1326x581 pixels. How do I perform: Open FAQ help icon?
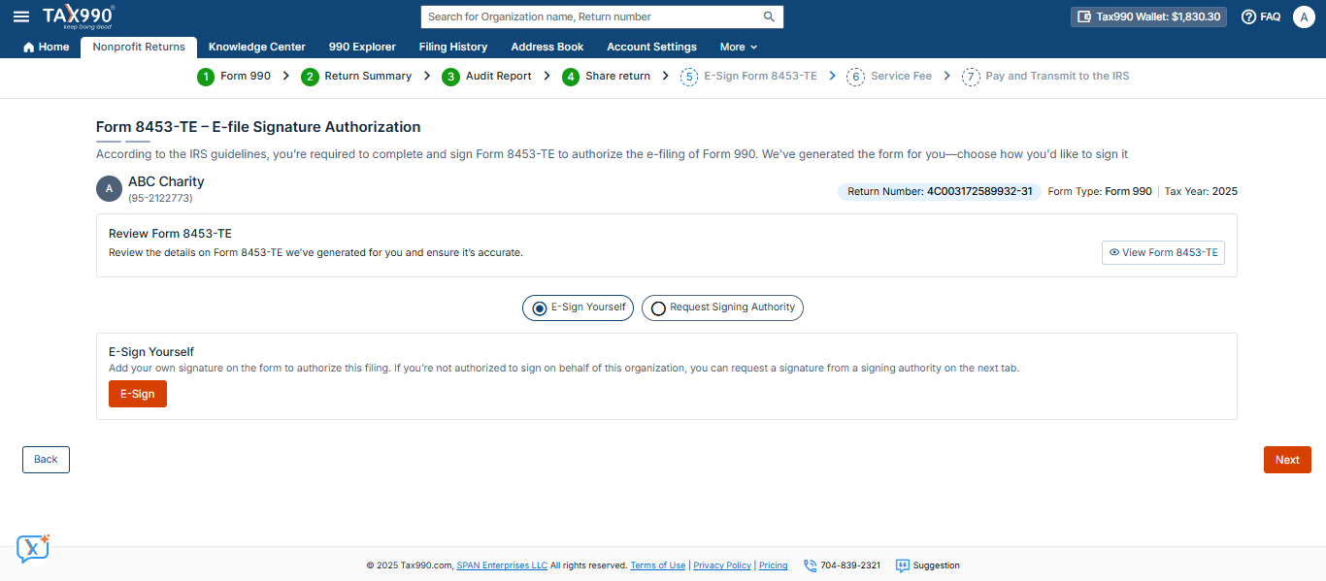point(1261,16)
